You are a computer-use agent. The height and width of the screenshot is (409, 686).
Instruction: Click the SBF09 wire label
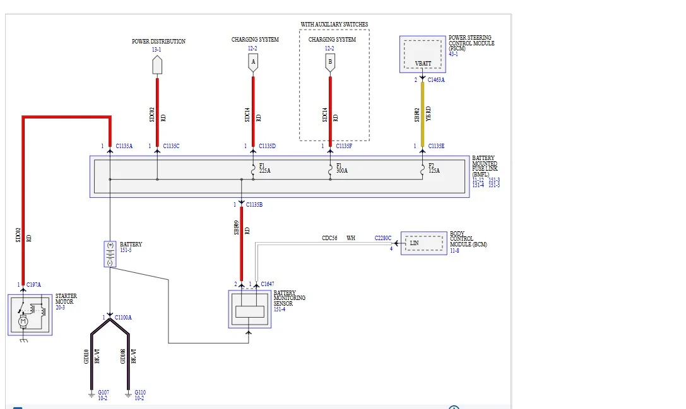(237, 228)
